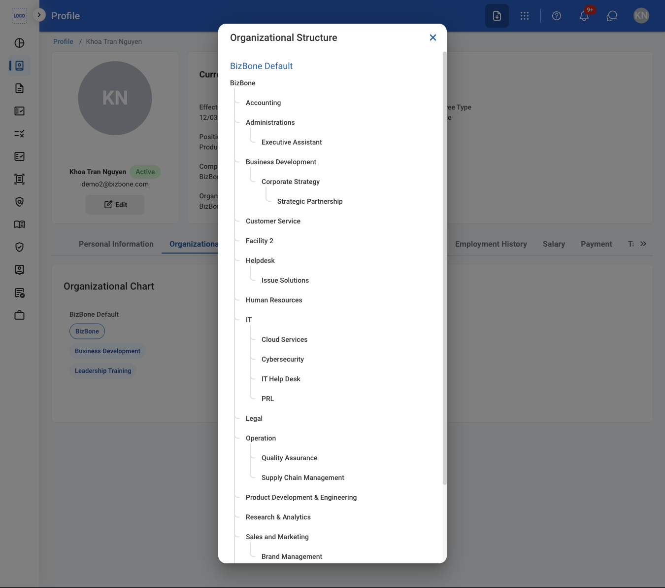Show more tabs with double chevron

click(x=643, y=244)
